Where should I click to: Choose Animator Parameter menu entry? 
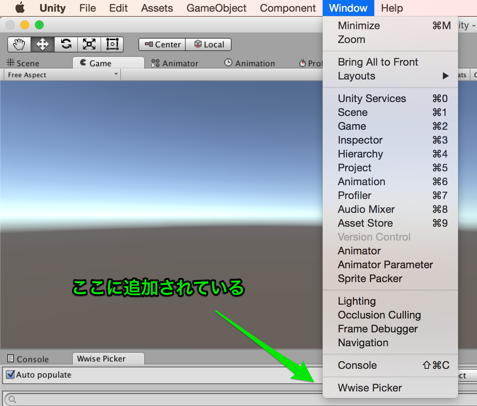[390, 265]
